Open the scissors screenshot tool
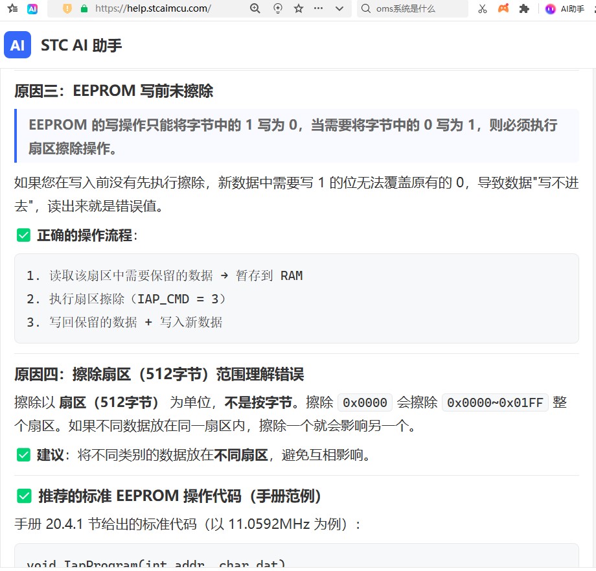 483,8
